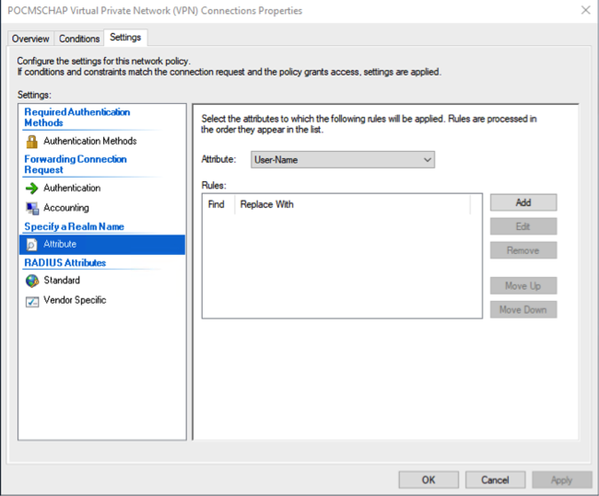Dismiss dialog with Cancel button
Image resolution: width=599 pixels, height=496 pixels.
pyautogui.click(x=495, y=479)
